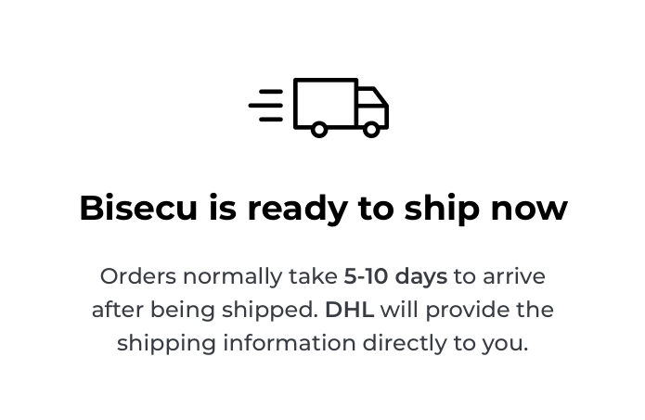
Task: Click the truck's cab window
Action: tap(370, 98)
